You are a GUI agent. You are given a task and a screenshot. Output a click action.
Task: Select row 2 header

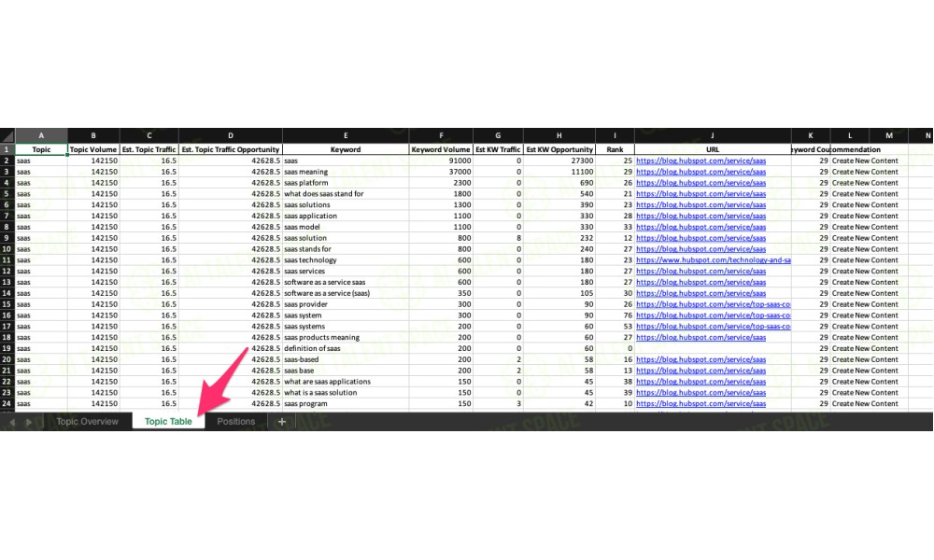(7, 161)
